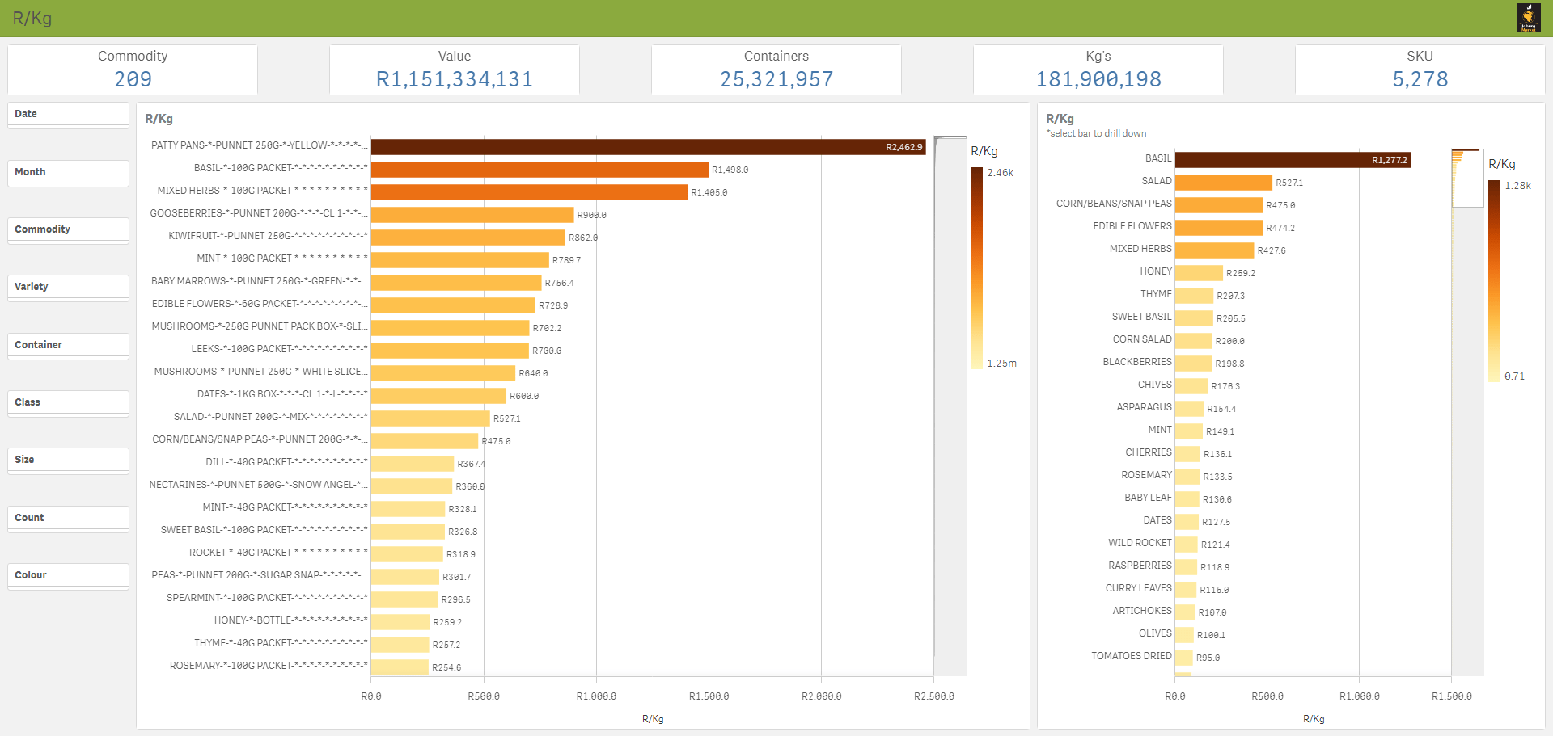
Task: Click the left chart's mini-chart scrollbar
Action: [950, 404]
